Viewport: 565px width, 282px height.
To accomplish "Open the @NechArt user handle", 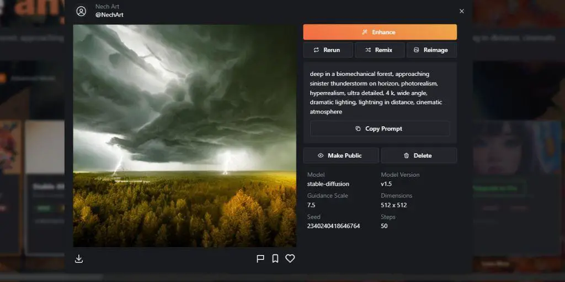I will click(x=109, y=15).
